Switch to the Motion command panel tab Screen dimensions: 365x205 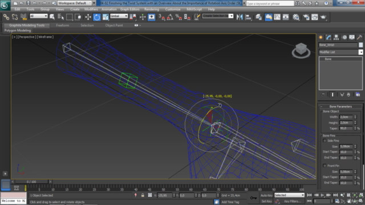point(344,37)
